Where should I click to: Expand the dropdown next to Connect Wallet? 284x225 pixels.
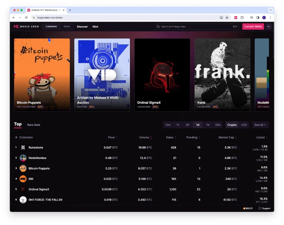tap(269, 27)
